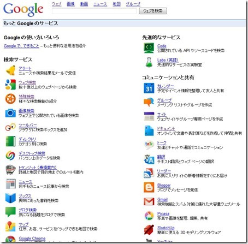Focus the Google search input field
248x244 pixels.
tap(94, 11)
